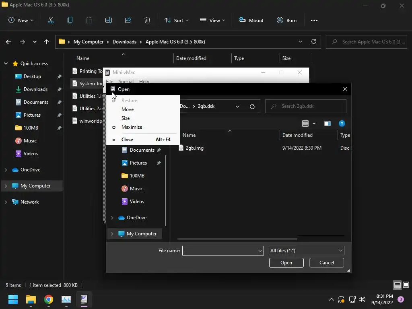The height and width of the screenshot is (309, 412).
Task: Expand My Computer in the Open dialog sidebar
Action: (112, 234)
